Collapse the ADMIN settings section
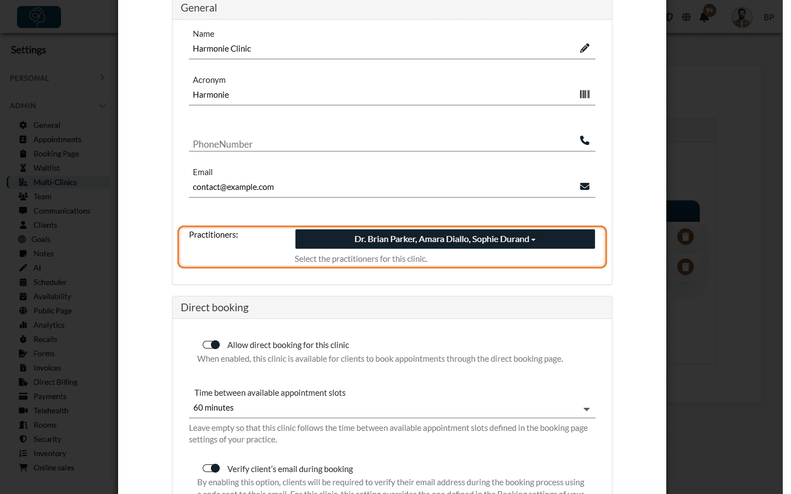Screen dimensions: 791x494 click(x=57, y=105)
